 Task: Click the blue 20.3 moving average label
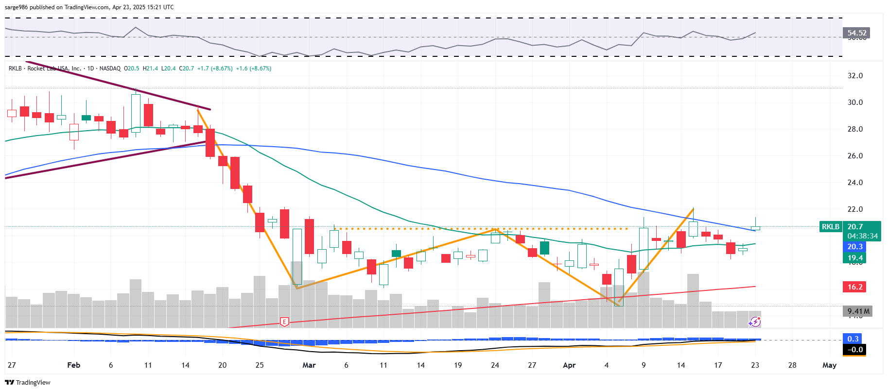pyautogui.click(x=854, y=247)
